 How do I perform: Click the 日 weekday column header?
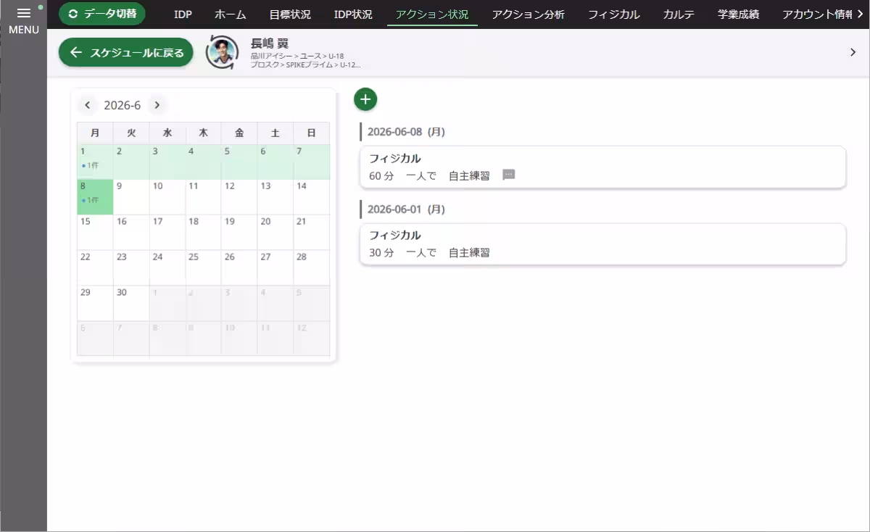point(312,133)
